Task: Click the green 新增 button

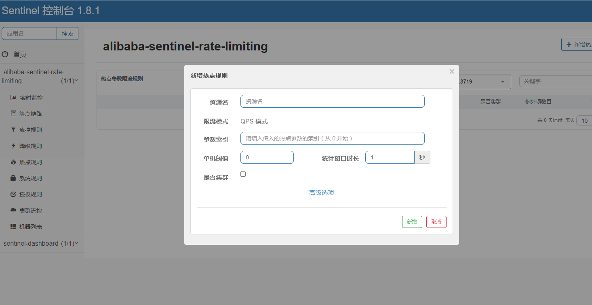Action: [x=412, y=222]
